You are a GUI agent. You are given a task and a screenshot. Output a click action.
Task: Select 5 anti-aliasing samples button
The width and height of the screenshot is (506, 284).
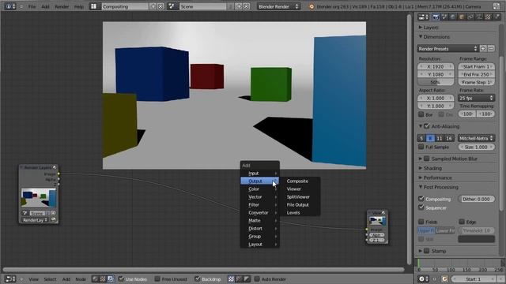421,138
